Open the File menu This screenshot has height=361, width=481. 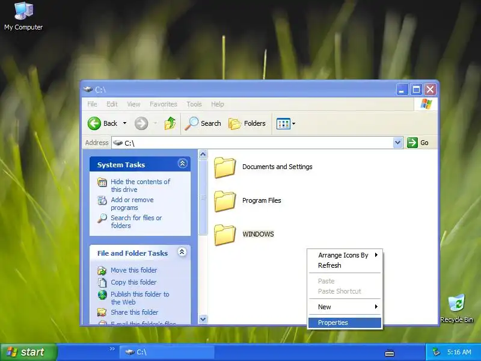[92, 104]
